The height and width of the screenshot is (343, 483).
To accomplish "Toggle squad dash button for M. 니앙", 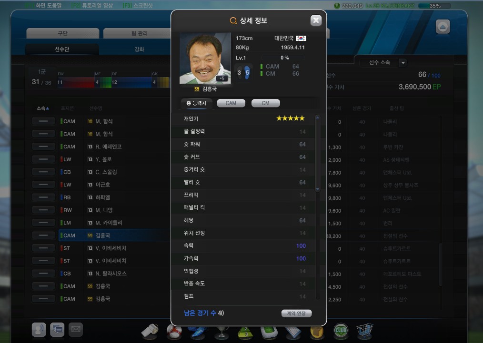I will (43, 210).
